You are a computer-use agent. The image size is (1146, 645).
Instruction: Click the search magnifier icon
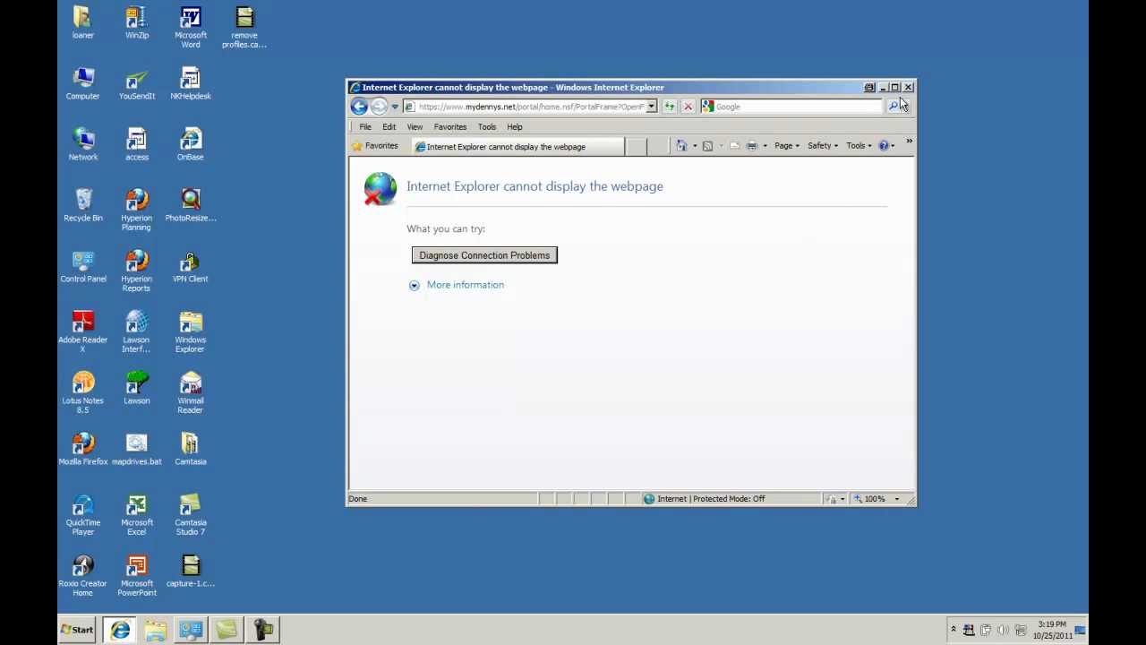tap(893, 107)
